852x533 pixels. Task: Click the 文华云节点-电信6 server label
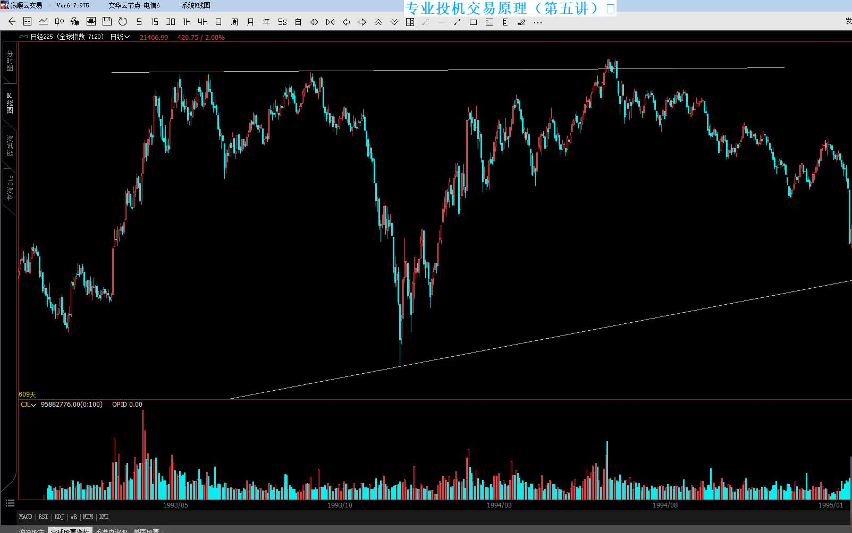(134, 5)
